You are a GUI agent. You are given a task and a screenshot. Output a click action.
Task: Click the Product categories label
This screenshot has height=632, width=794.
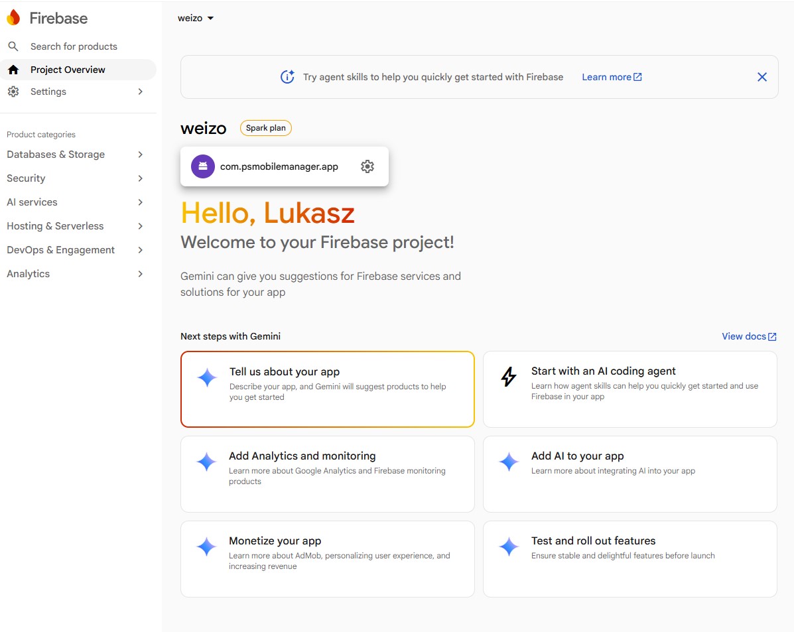click(x=41, y=135)
